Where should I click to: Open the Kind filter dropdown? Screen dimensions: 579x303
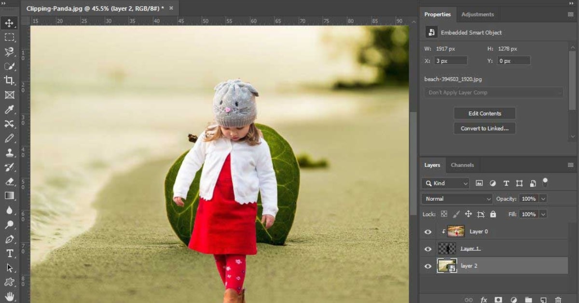tap(445, 183)
